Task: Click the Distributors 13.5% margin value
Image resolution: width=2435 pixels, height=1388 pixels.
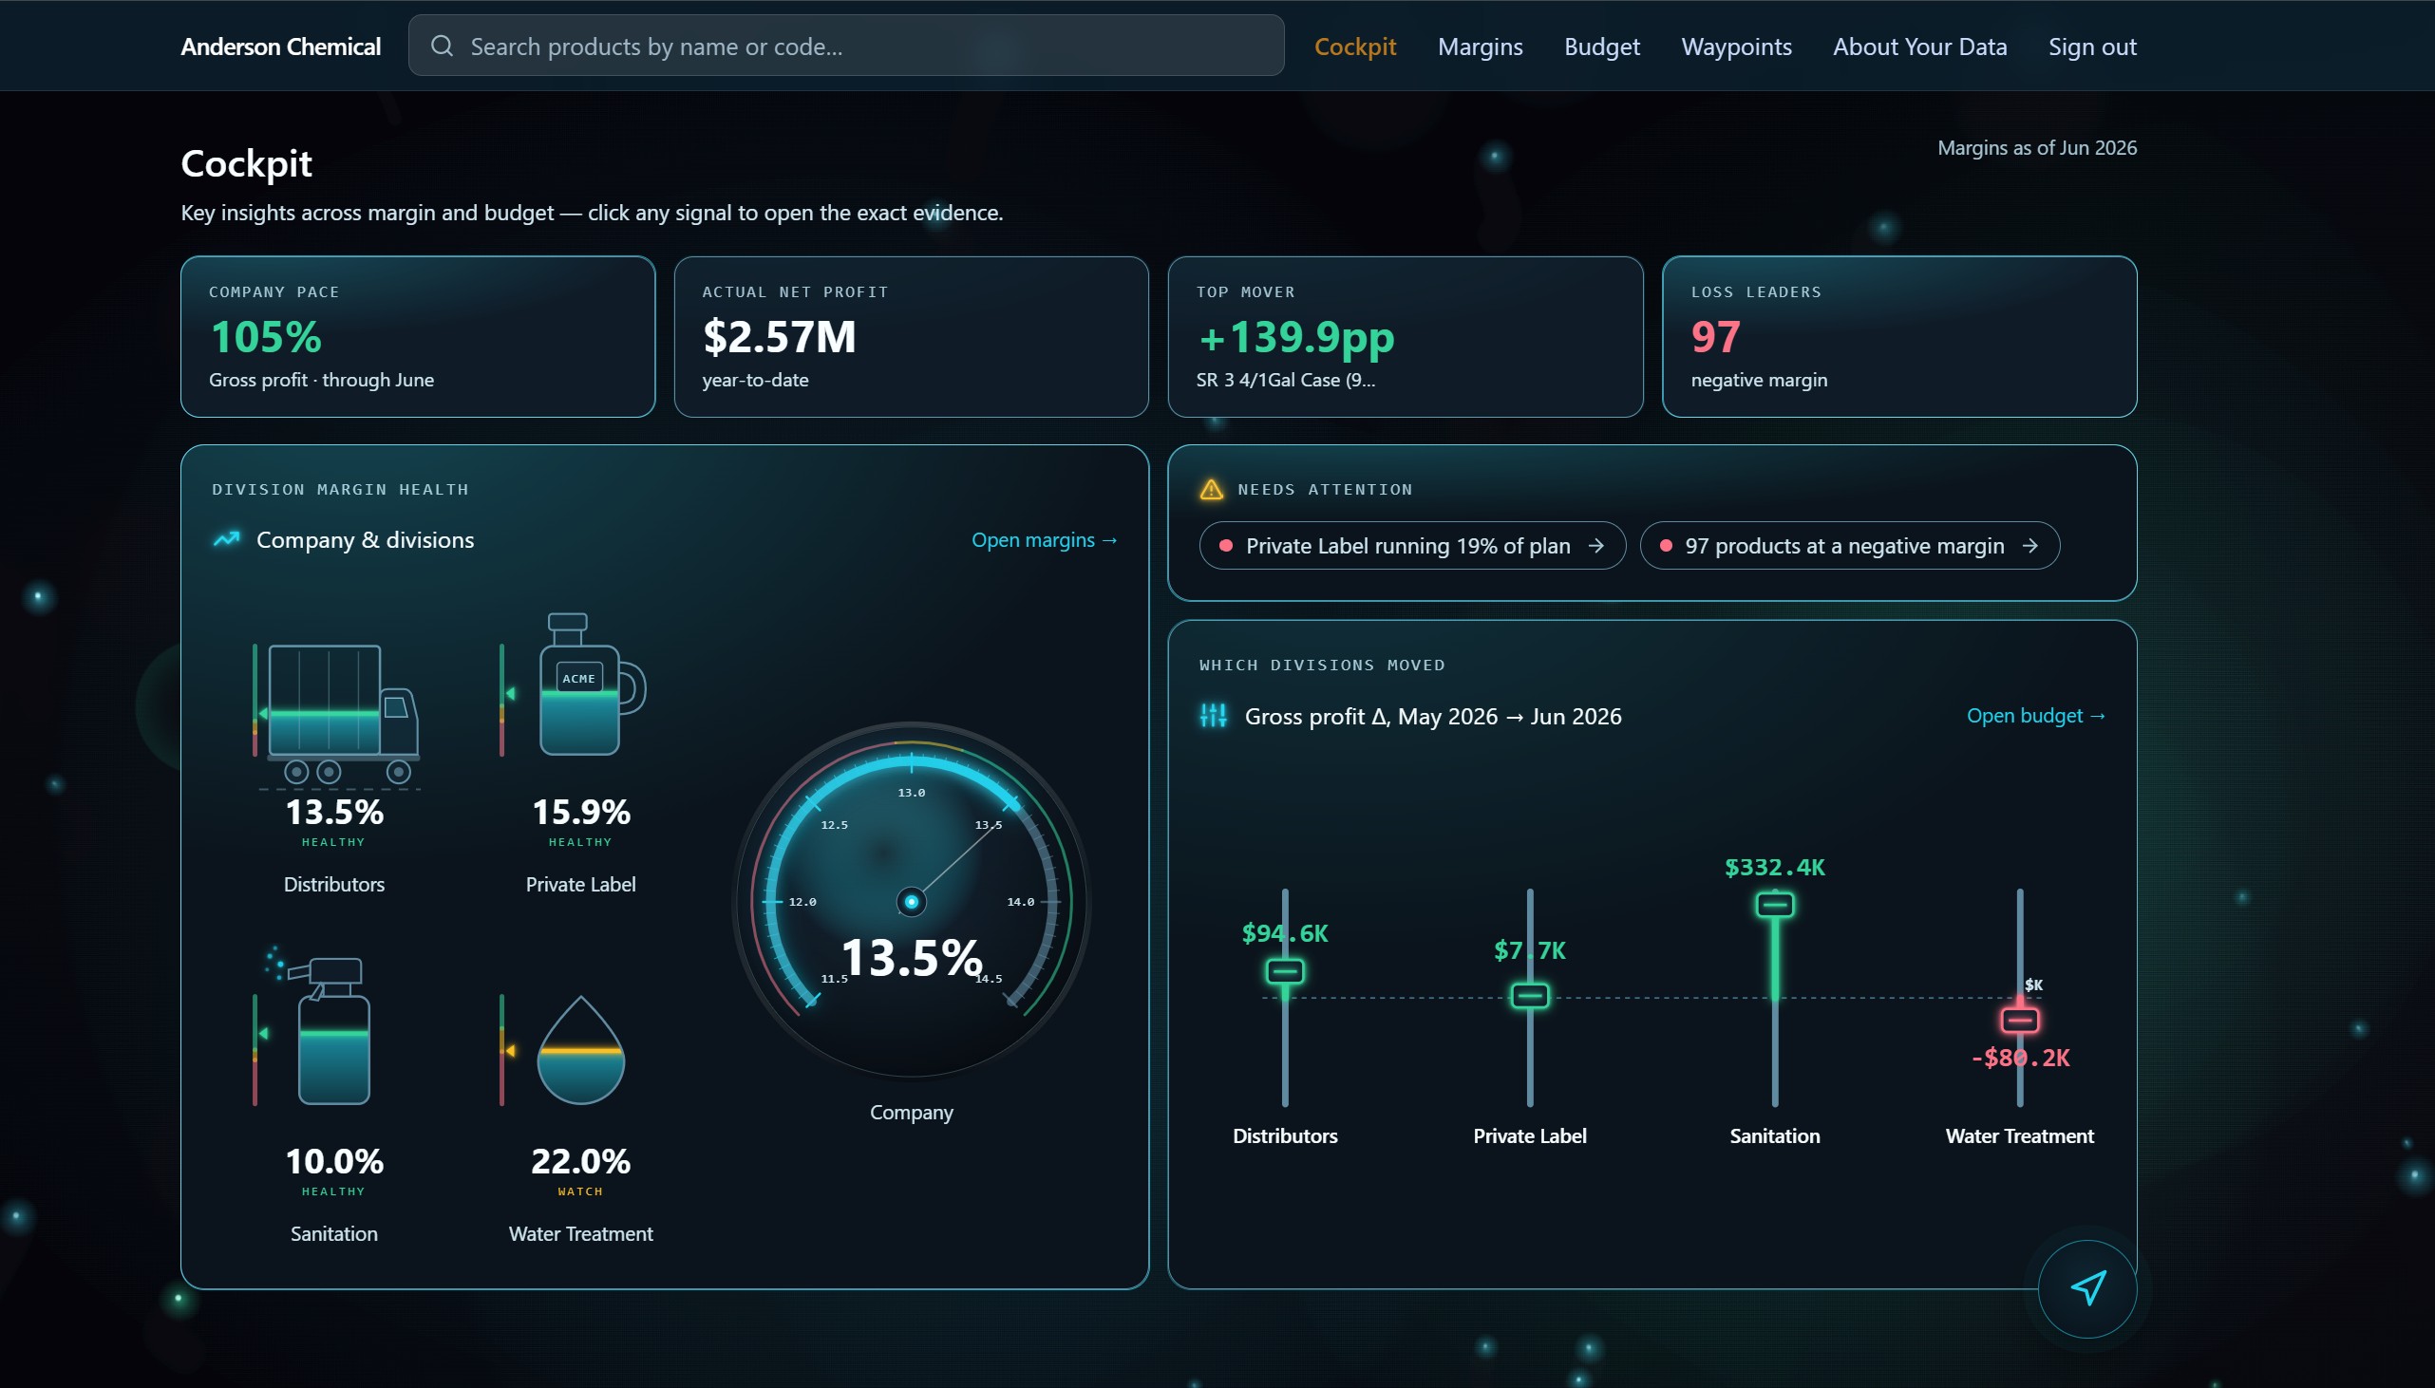Action: pyautogui.click(x=333, y=812)
